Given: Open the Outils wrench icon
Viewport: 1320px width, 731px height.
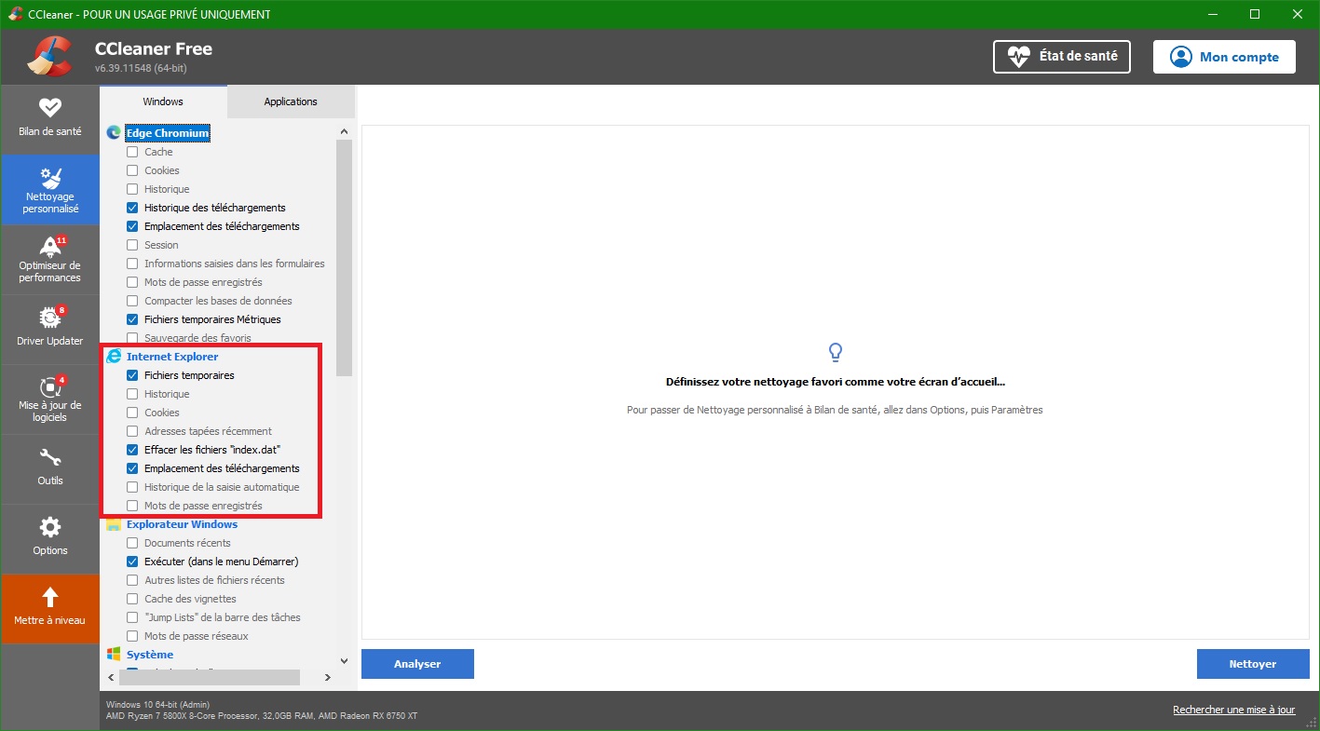Looking at the screenshot, I should 50,458.
